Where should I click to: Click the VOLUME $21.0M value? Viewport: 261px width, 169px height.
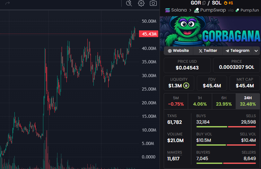(175, 141)
